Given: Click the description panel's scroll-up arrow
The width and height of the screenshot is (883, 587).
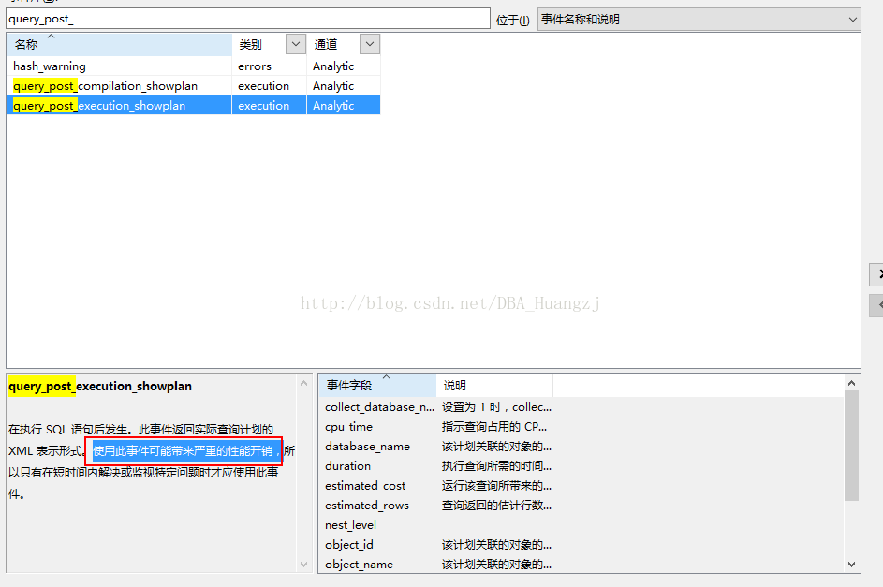Looking at the screenshot, I should point(304,383).
